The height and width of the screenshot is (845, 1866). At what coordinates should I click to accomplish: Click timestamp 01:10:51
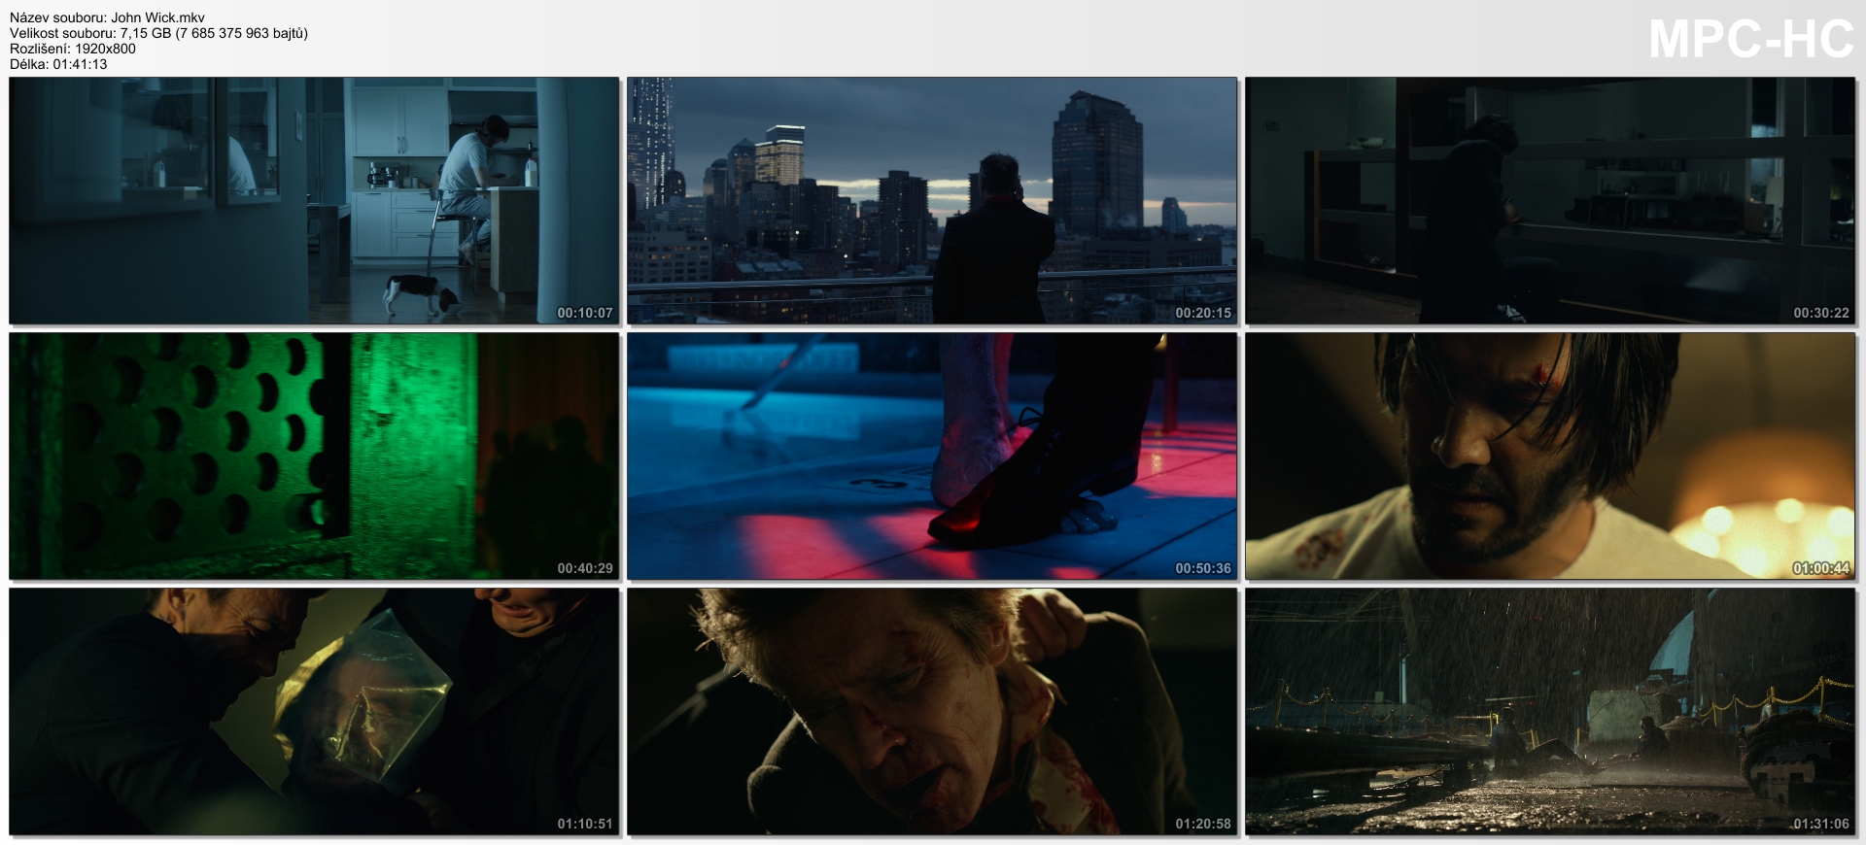tap(585, 824)
